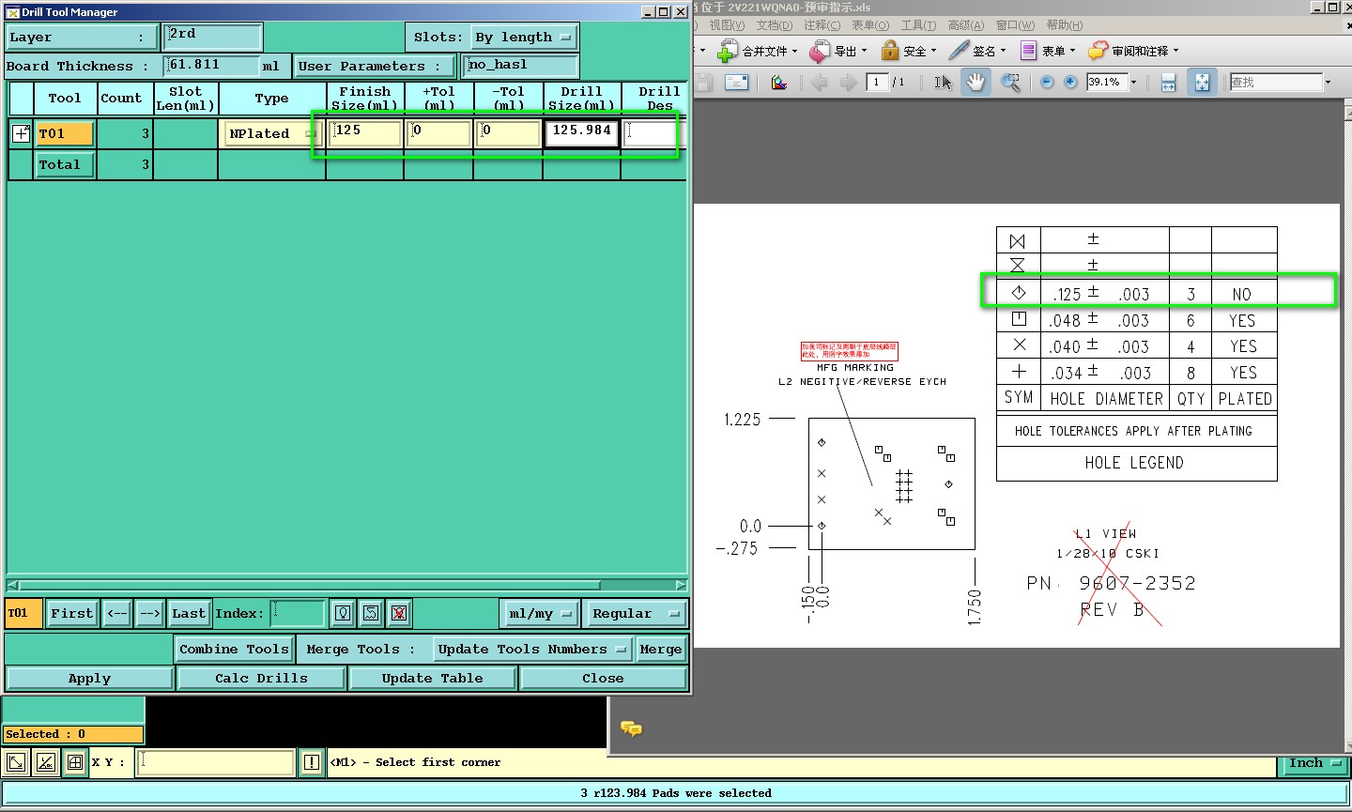Open the search box dropdown arrow in PDF
Screen dimensions: 1352x812
click(x=1328, y=83)
